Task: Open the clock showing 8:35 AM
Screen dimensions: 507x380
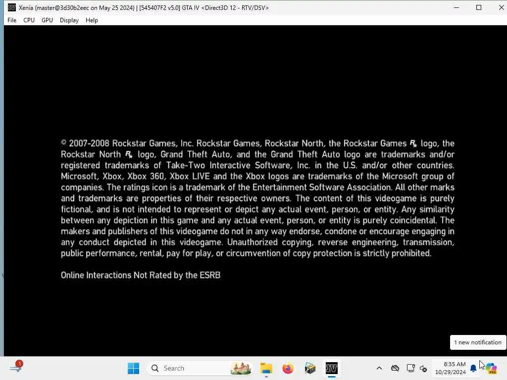Action: tap(451, 368)
